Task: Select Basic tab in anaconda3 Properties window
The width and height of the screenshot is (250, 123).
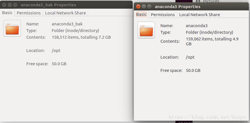Action: (141, 14)
